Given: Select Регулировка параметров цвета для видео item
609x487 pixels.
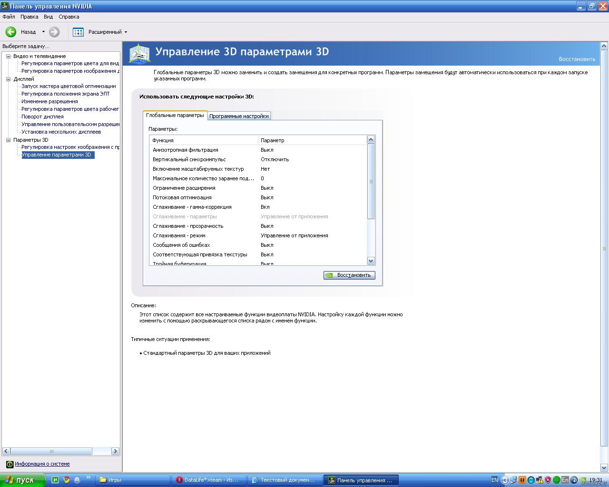Looking at the screenshot, I should 70,63.
